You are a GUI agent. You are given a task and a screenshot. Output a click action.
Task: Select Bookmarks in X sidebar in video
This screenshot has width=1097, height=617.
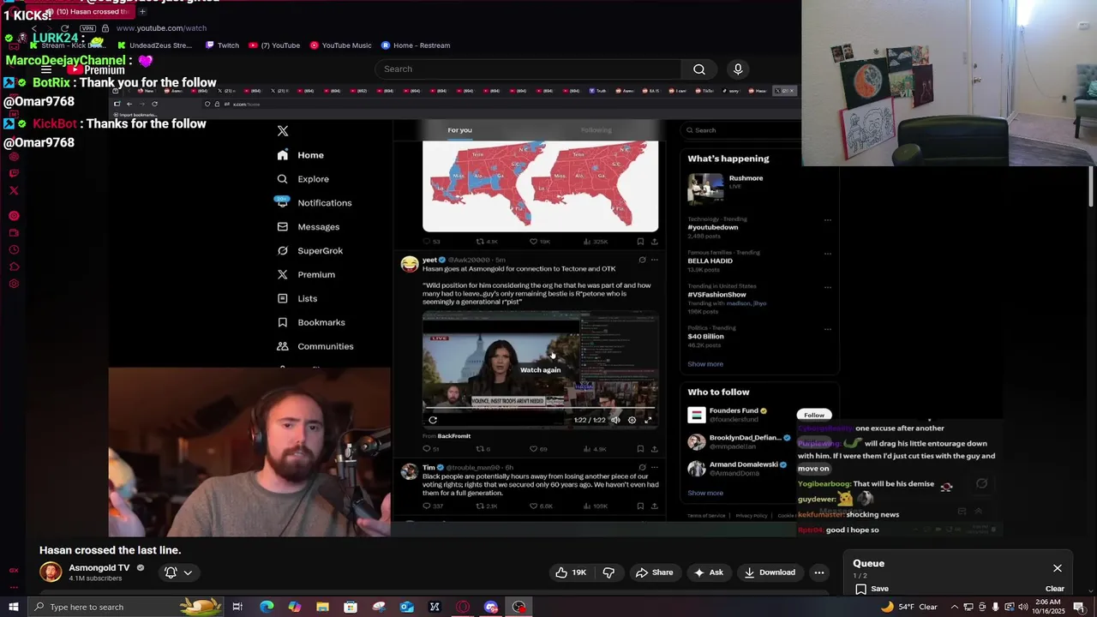click(311, 322)
